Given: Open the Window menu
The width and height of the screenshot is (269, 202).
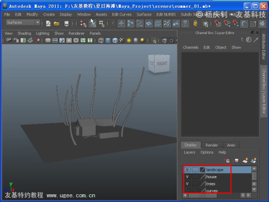Looking at the screenshot, I should pyautogui.click(x=84, y=15).
